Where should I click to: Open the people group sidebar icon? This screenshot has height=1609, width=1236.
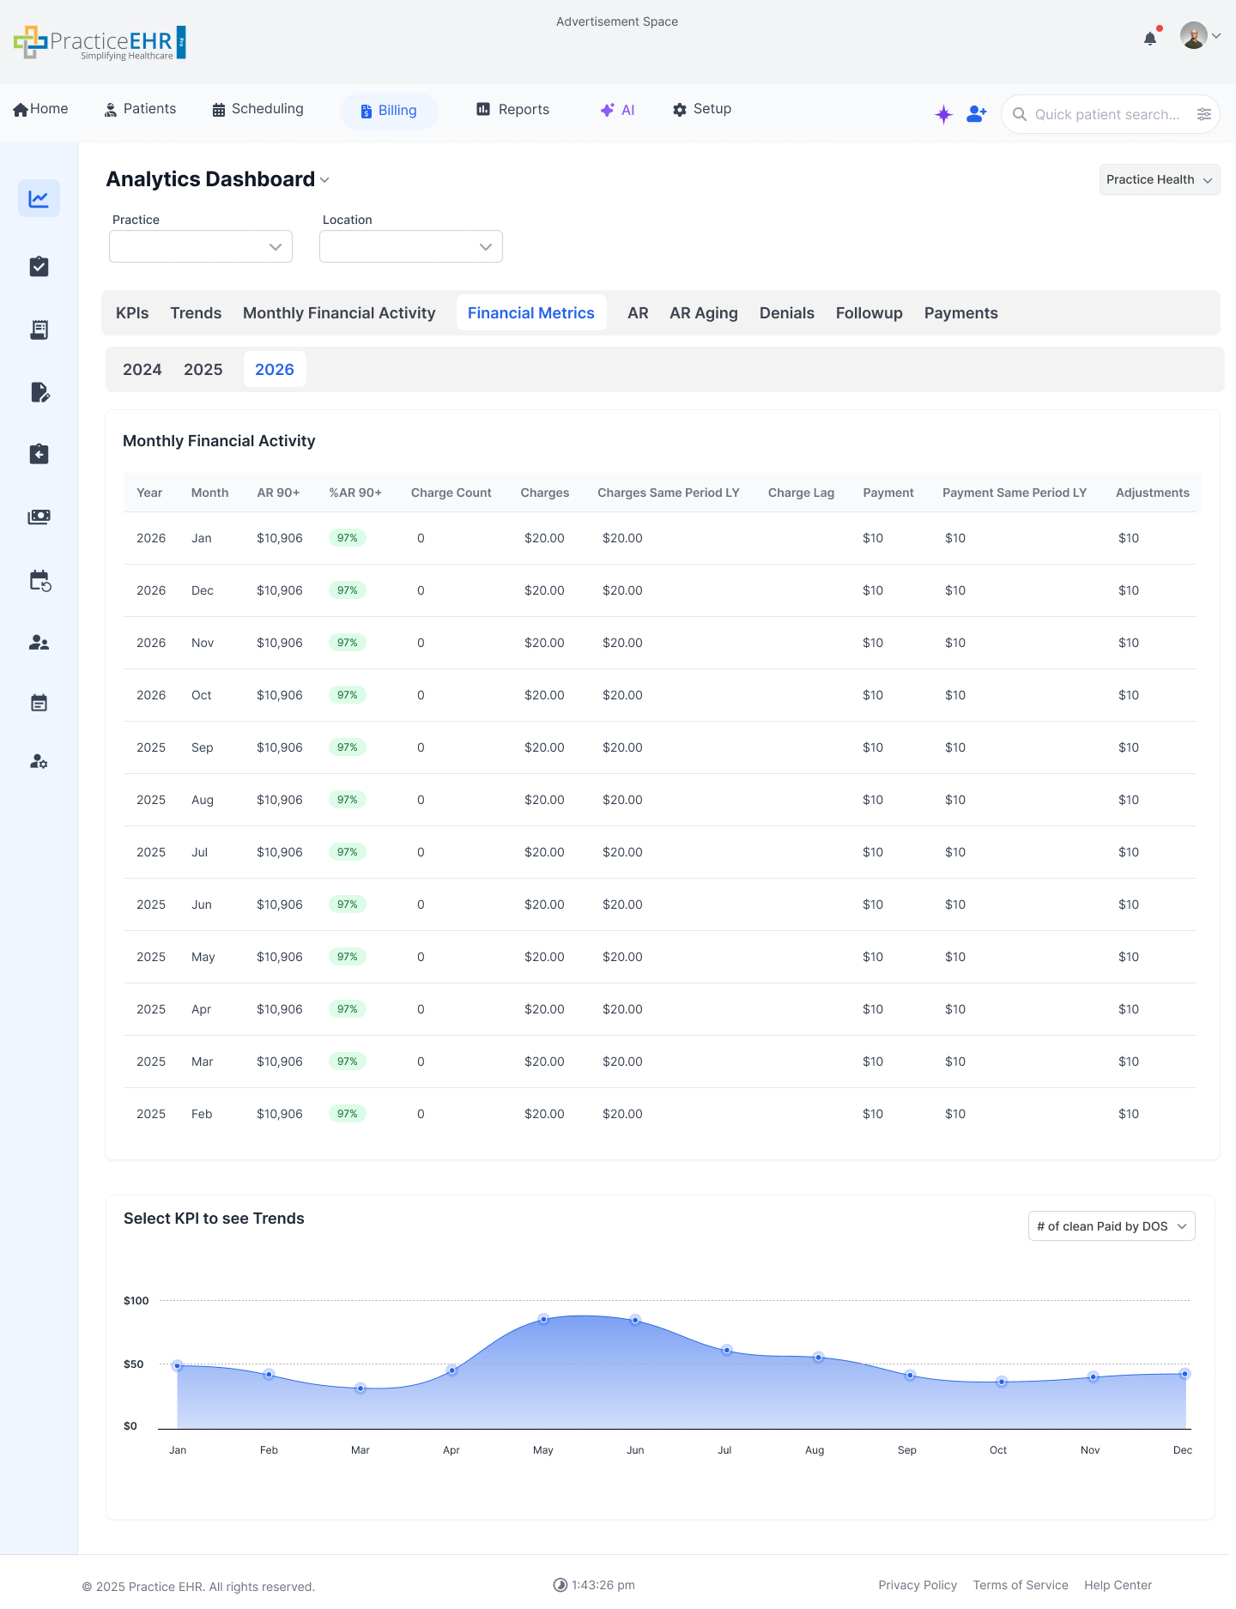click(x=39, y=642)
